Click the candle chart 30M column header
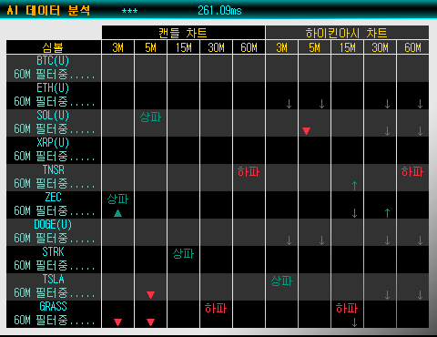 coord(216,47)
